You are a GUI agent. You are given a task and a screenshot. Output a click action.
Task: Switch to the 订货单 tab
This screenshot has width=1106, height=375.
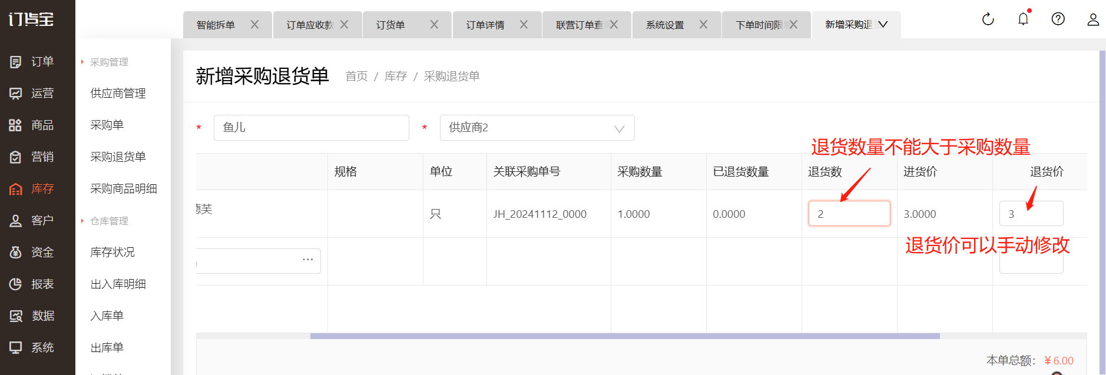pyautogui.click(x=391, y=25)
